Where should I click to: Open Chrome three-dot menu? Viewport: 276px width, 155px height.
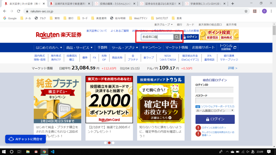click(271, 11)
